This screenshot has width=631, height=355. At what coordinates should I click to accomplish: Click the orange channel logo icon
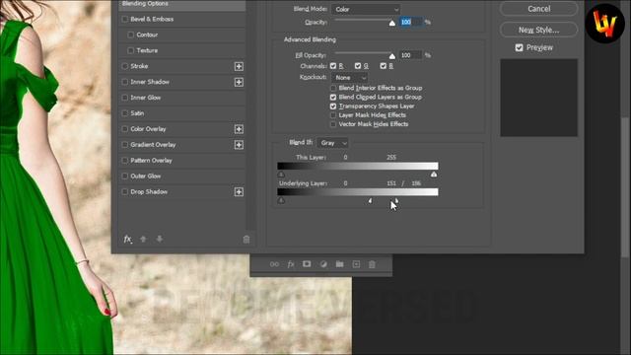coord(604,24)
